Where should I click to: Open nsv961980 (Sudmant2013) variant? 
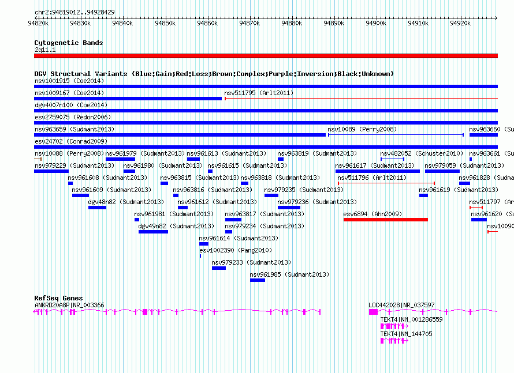[x=163, y=165]
